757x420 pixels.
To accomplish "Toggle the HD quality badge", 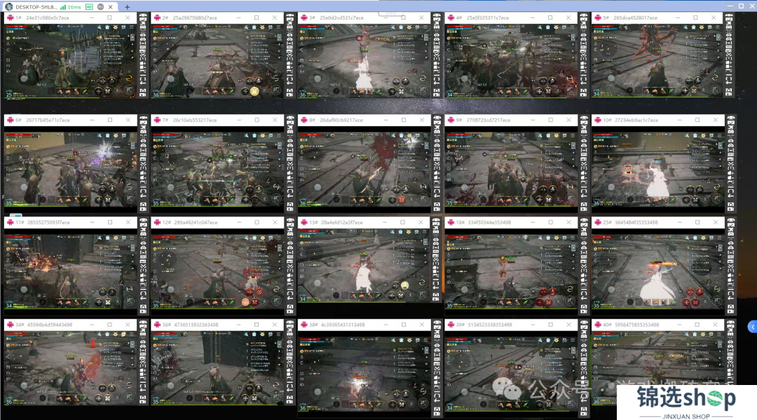I will [x=89, y=7].
